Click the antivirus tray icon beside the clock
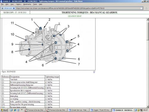This screenshot has width=149, height=112. [x=141, y=110]
